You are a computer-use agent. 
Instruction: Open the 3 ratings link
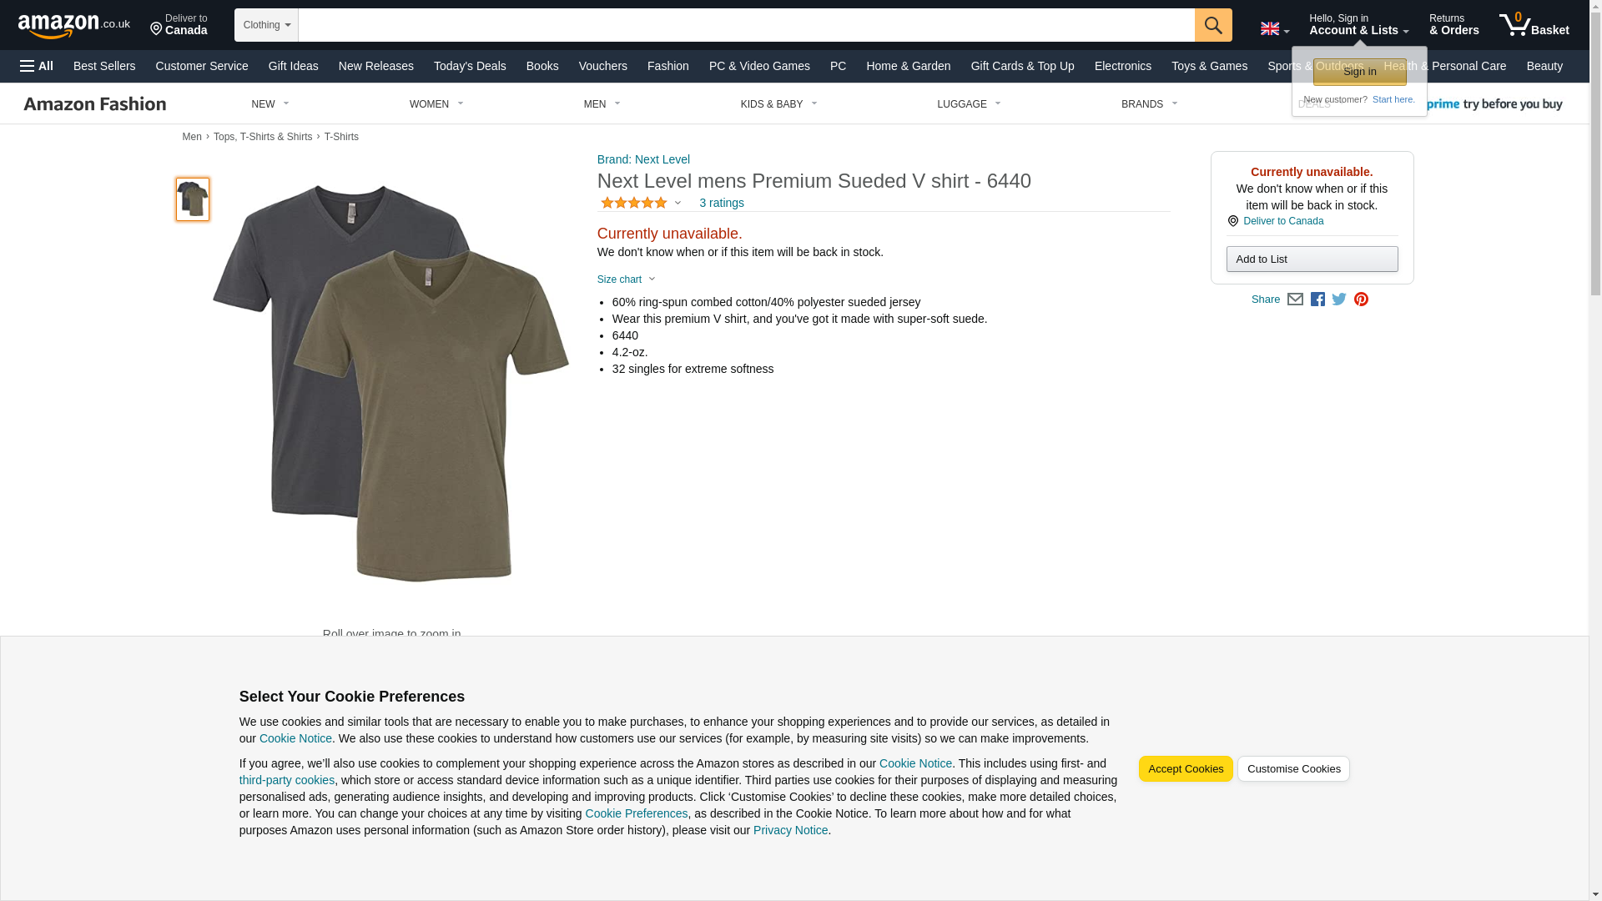[721, 203]
